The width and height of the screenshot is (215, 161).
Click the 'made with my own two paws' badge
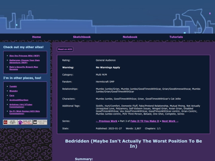coord(25,122)
